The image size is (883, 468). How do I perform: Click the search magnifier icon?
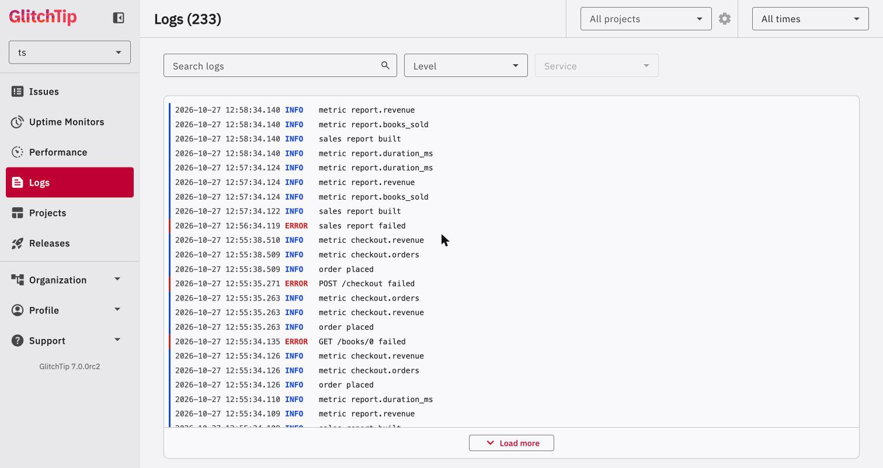click(385, 65)
